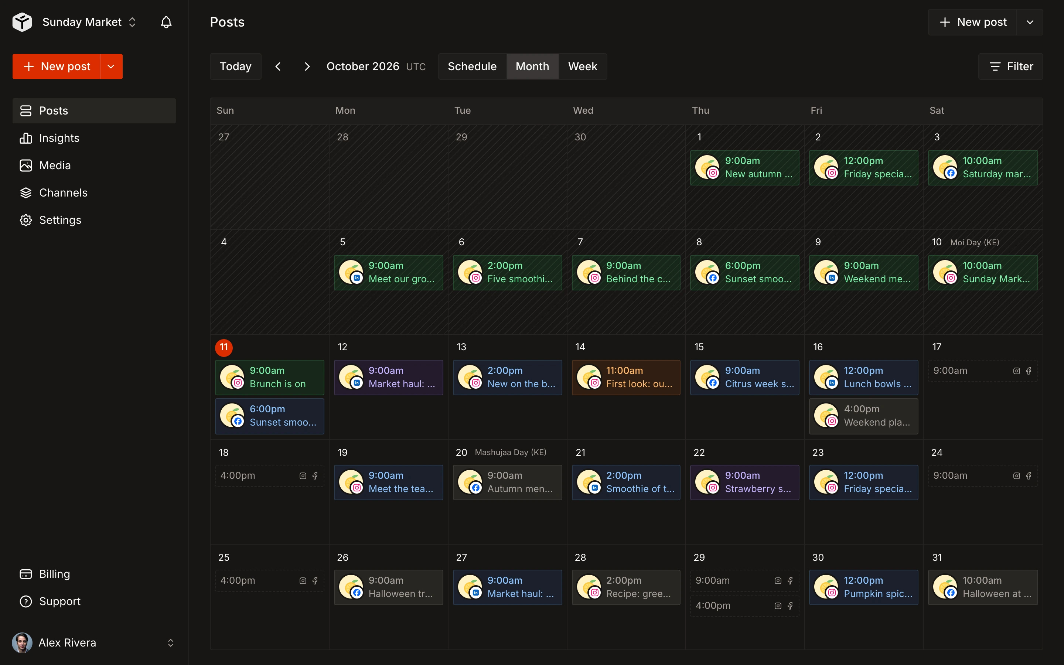Expand the Alex Rivera account menu
The width and height of the screenshot is (1064, 665).
point(171,643)
